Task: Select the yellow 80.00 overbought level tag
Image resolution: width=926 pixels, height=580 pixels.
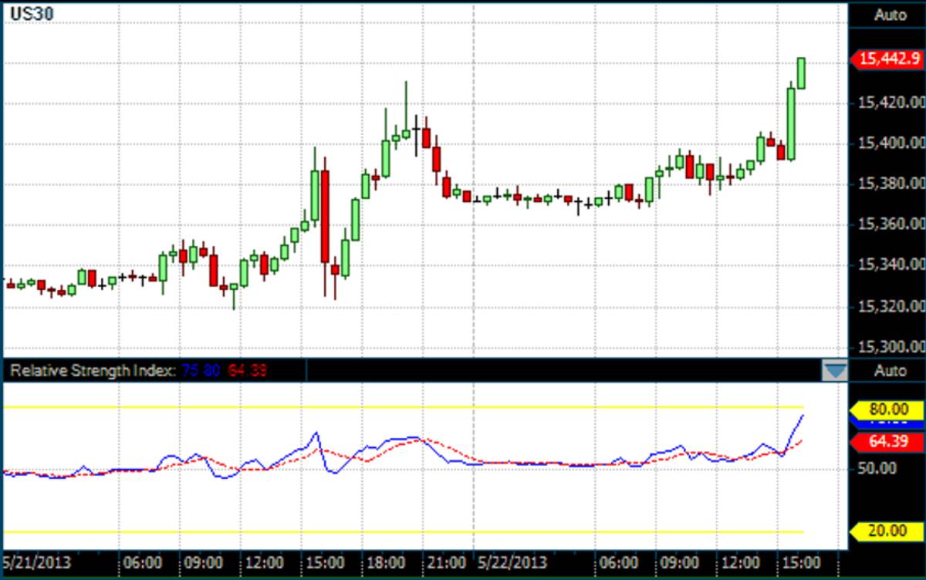Action: [x=886, y=409]
